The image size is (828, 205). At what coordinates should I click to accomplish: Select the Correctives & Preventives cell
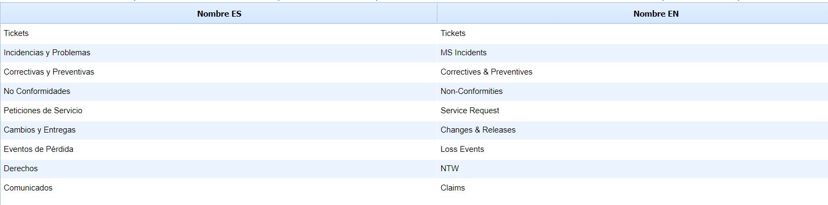[632, 72]
